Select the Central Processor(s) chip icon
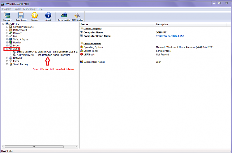 [11, 27]
